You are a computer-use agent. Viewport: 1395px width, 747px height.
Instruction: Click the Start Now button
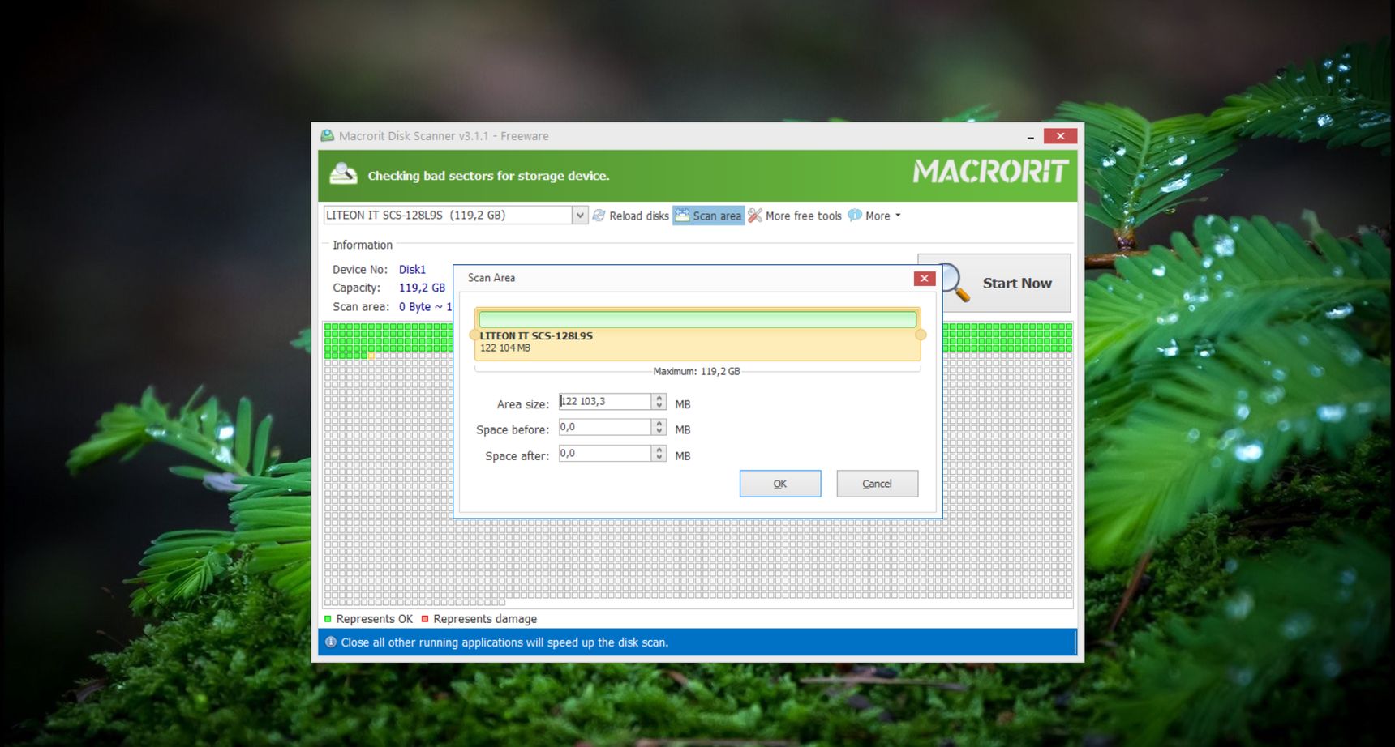(x=994, y=283)
